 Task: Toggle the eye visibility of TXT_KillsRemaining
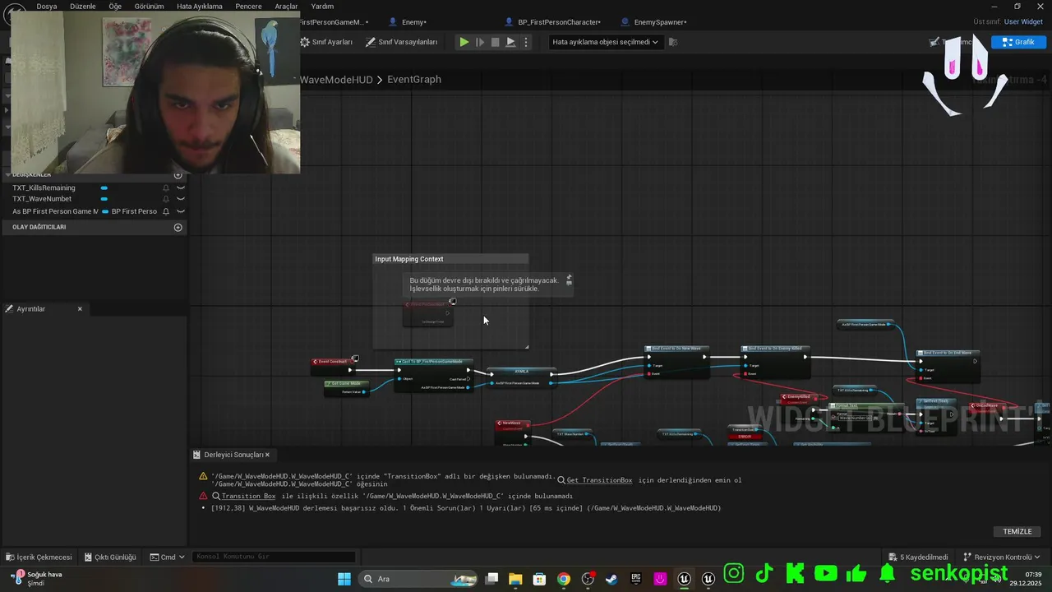point(181,187)
